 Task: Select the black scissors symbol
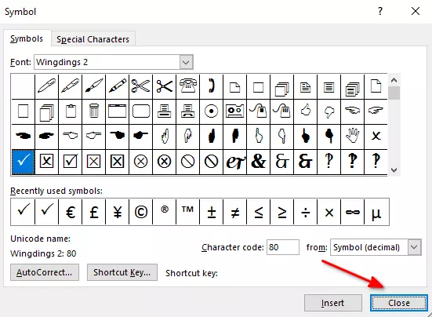[x=164, y=86]
